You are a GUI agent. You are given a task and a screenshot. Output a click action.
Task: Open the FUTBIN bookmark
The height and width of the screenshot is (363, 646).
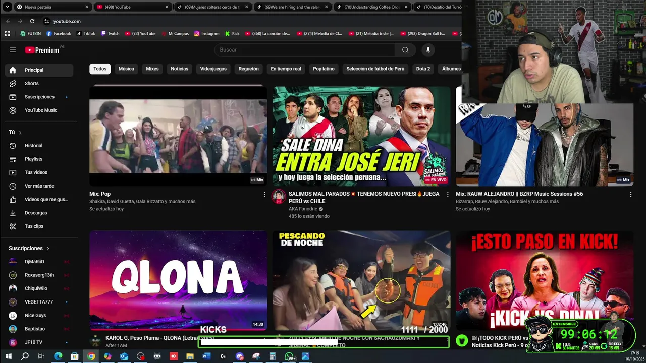pos(31,34)
